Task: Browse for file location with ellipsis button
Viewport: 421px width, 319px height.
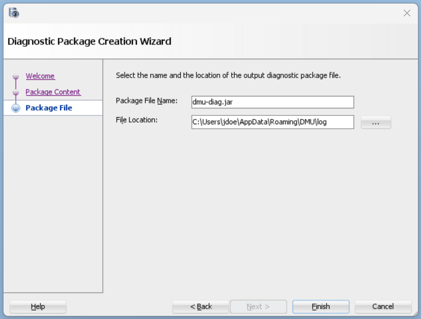Action: point(376,123)
